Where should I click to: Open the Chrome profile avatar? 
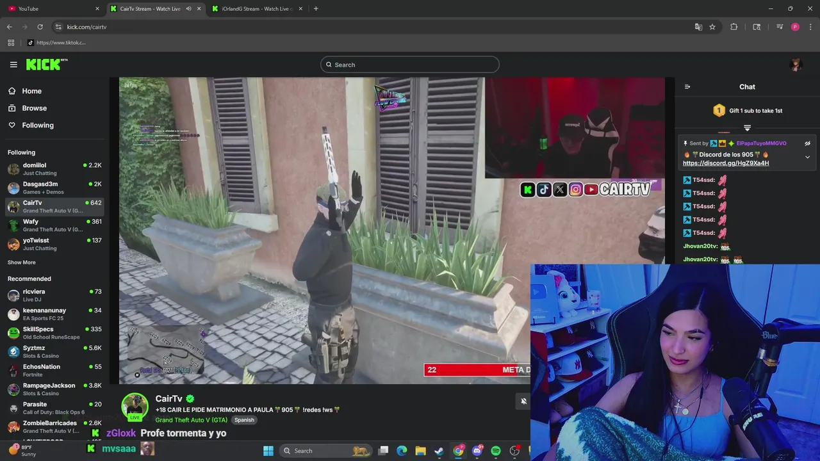click(x=795, y=27)
